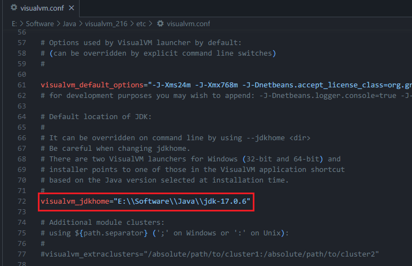Expand chevron after Java breadcrumb
Image resolution: width=412 pixels, height=266 pixels.
[x=81, y=23]
